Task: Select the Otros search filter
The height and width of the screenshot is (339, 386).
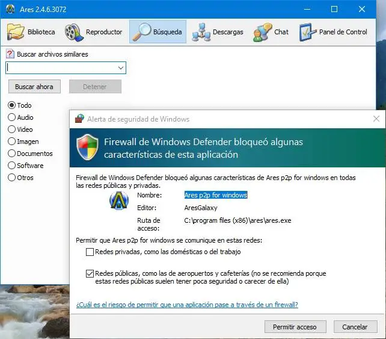Action: [11, 178]
